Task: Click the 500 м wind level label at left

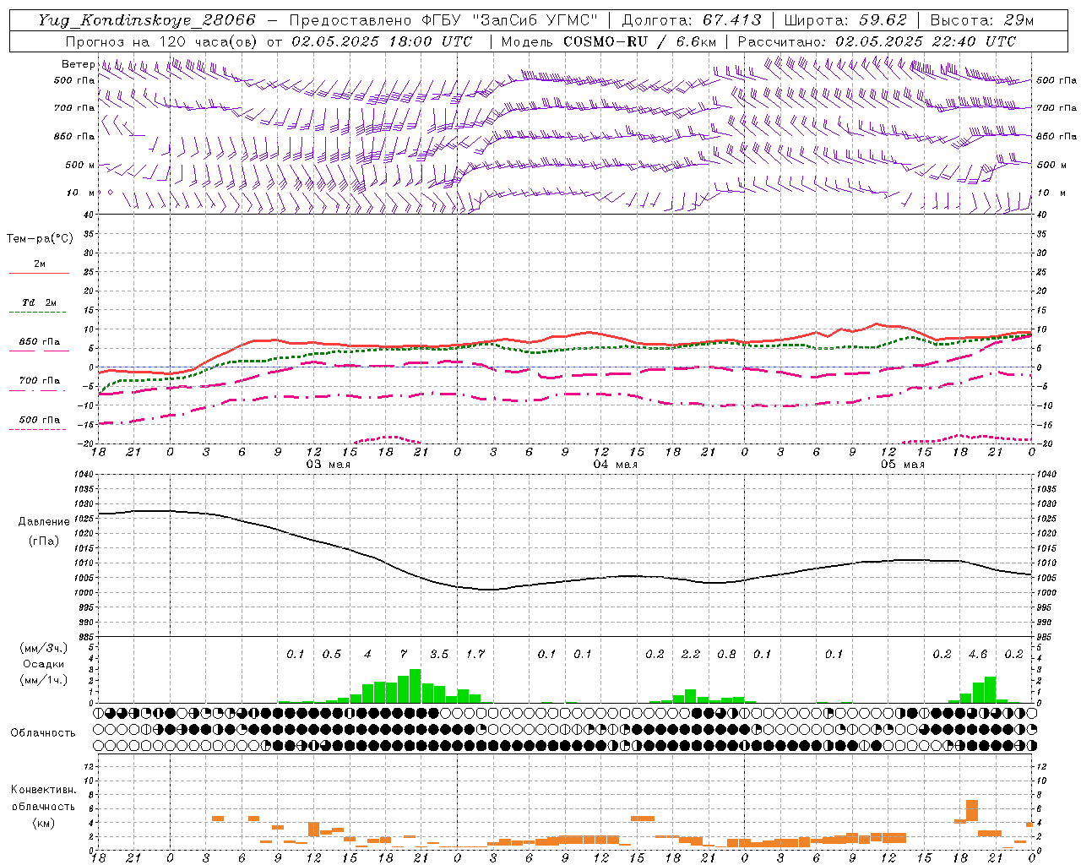Action: pos(80,166)
